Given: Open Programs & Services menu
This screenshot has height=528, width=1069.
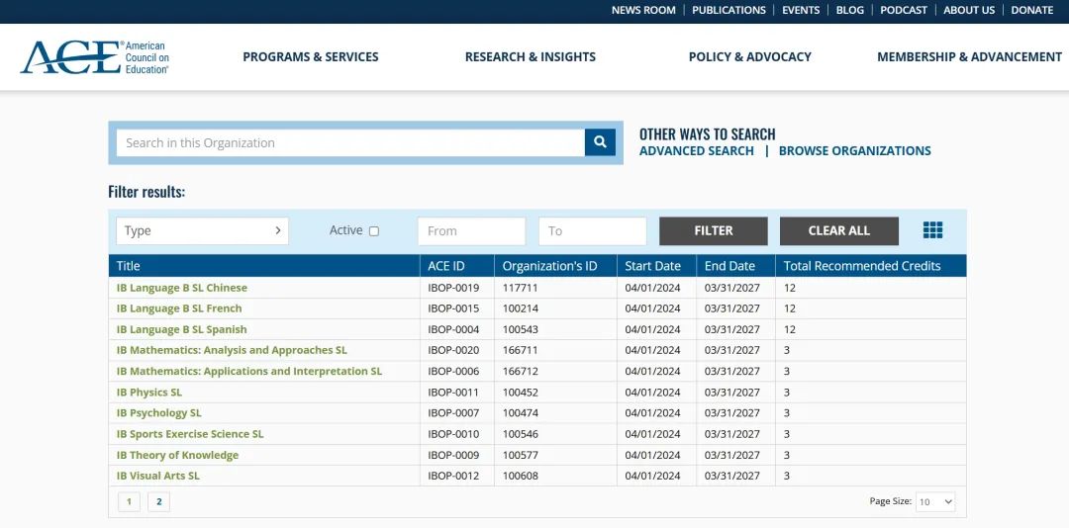Looking at the screenshot, I should click(x=311, y=57).
